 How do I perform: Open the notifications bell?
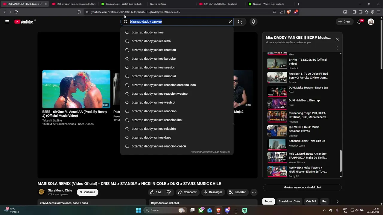(x=360, y=21)
